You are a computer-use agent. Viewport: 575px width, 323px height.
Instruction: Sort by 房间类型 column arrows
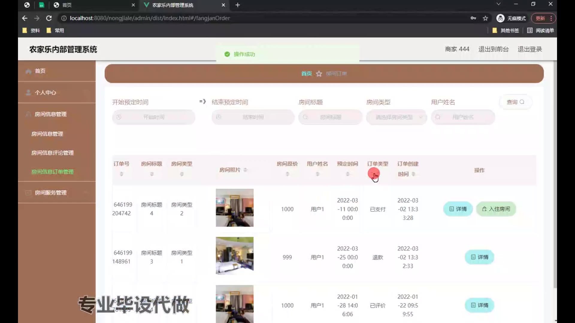(x=181, y=174)
